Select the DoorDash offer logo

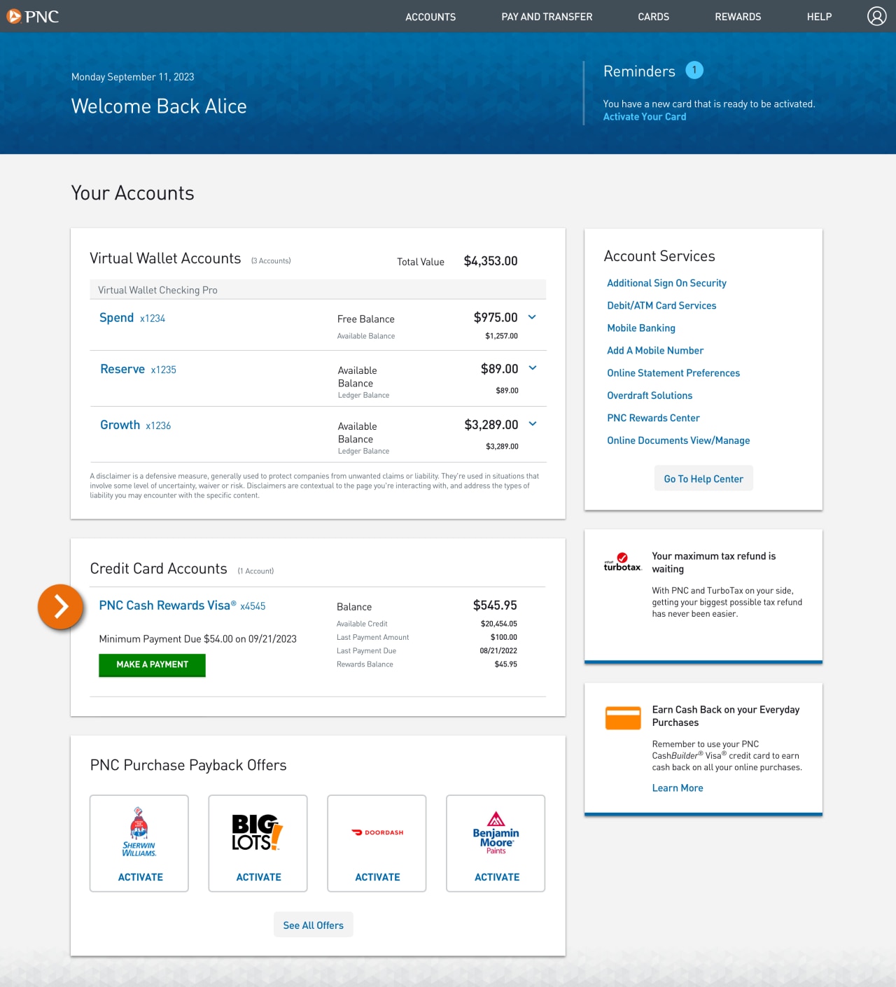(x=377, y=832)
